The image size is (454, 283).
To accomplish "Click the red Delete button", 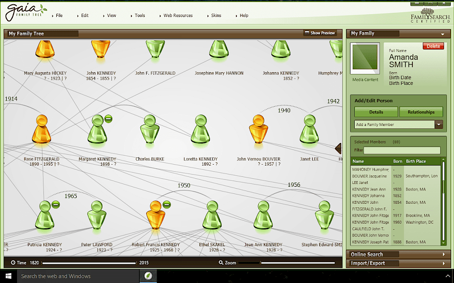I will click(433, 46).
